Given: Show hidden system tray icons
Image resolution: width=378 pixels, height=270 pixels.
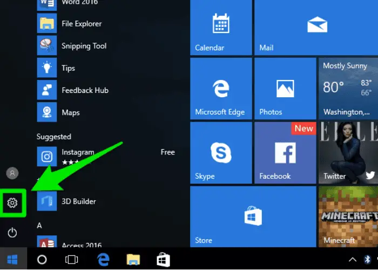Looking at the screenshot, I should coord(353,260).
